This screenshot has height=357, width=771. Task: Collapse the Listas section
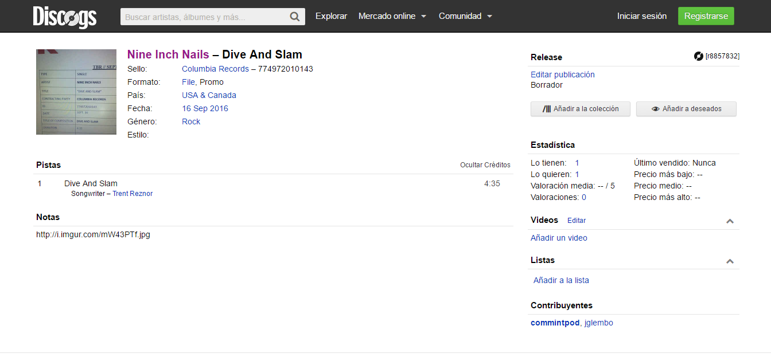(730, 261)
